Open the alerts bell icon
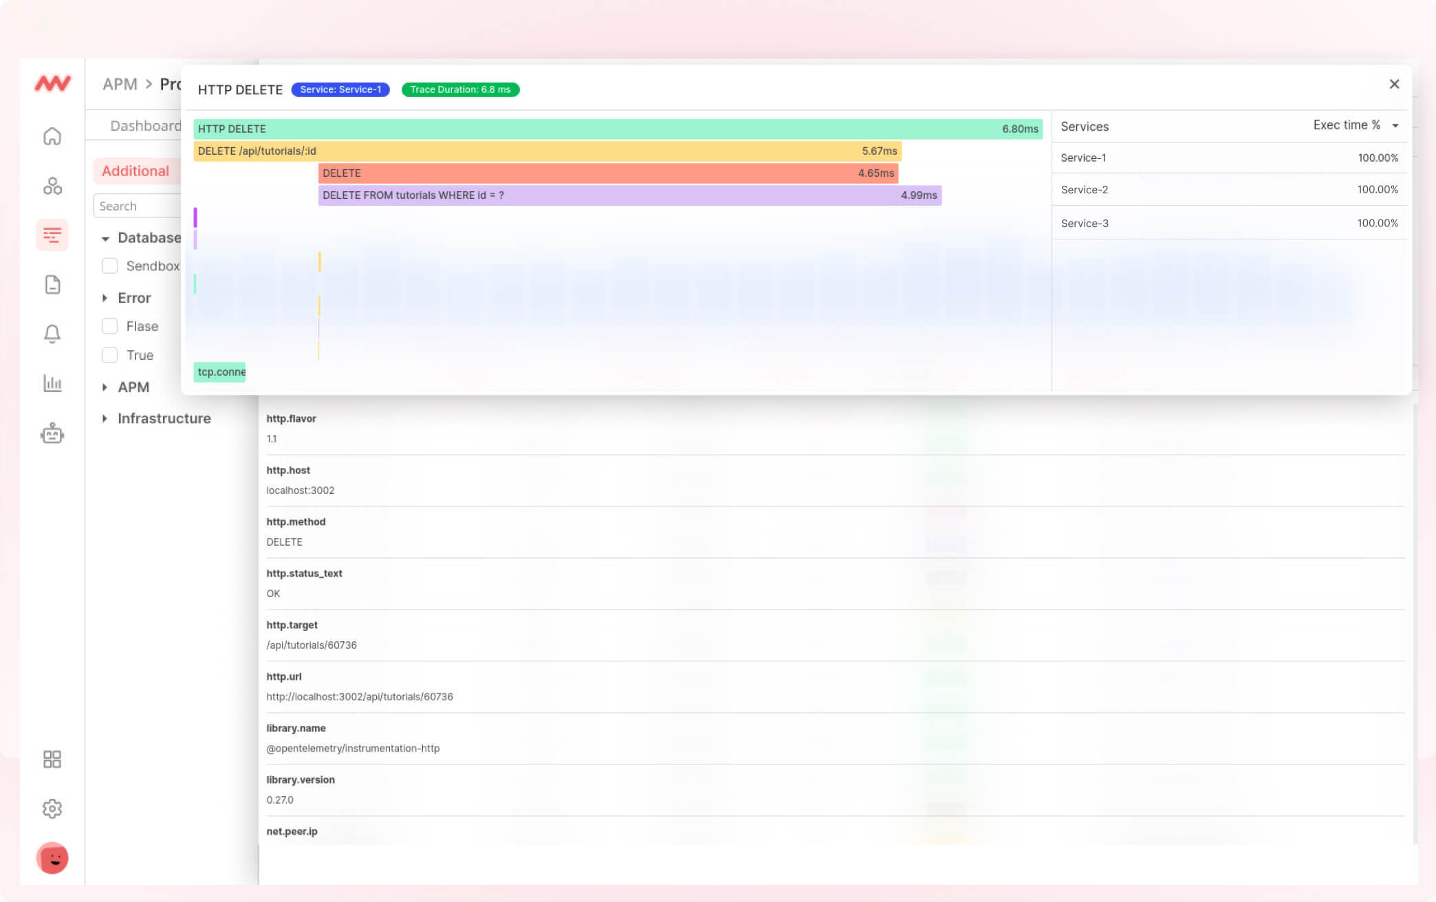The image size is (1436, 902). (x=52, y=334)
